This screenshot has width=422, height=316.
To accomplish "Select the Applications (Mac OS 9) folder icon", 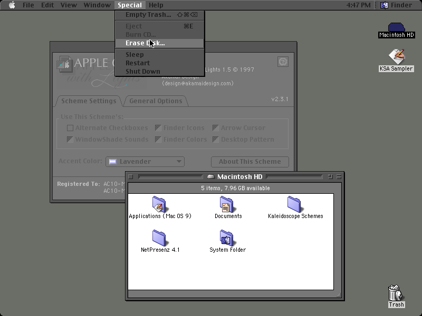I will tap(159, 204).
